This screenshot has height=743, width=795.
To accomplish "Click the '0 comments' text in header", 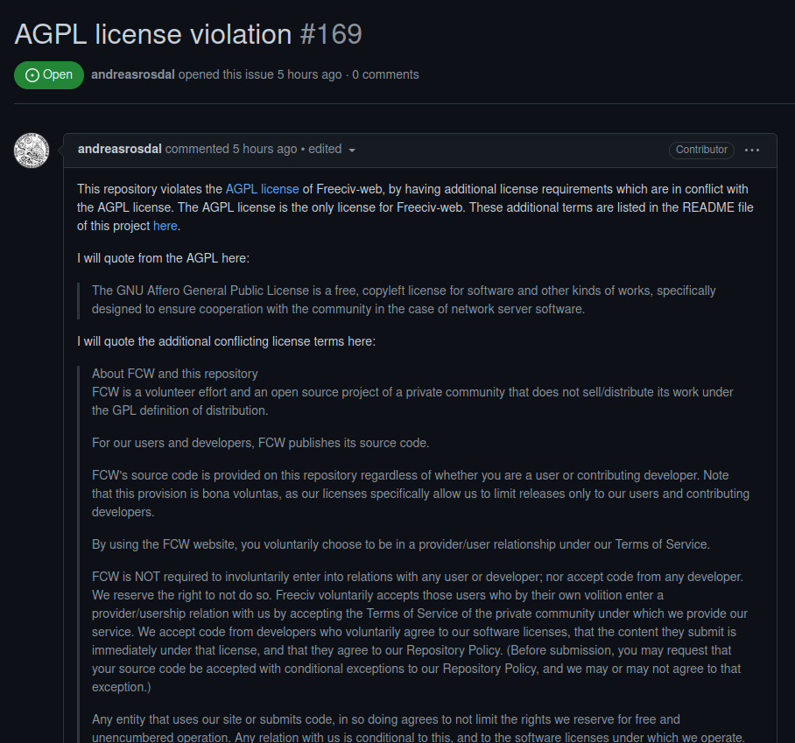I will tap(385, 74).
